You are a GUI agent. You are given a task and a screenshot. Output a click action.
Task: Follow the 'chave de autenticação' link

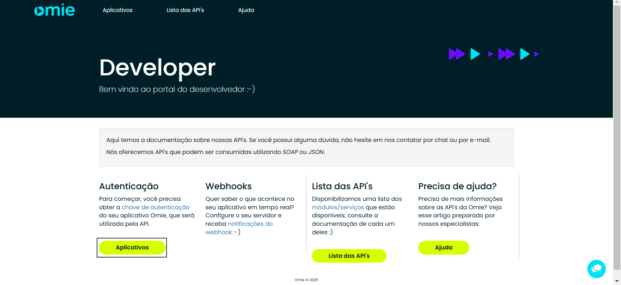156,207
